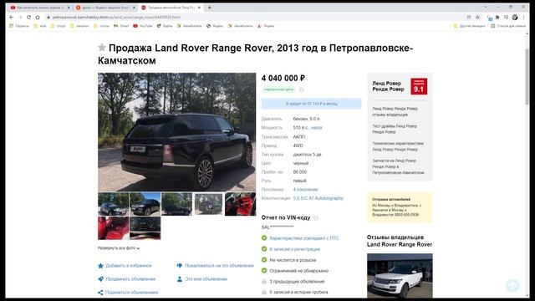The height and width of the screenshot is (301, 535).
Task: Close the first YouTube tab
Action: (x=69, y=8)
